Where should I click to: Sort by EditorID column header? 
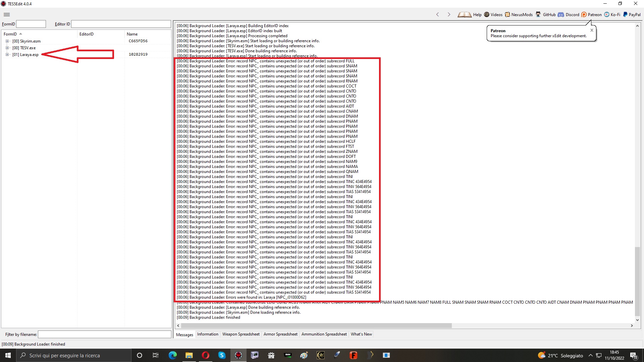101,34
